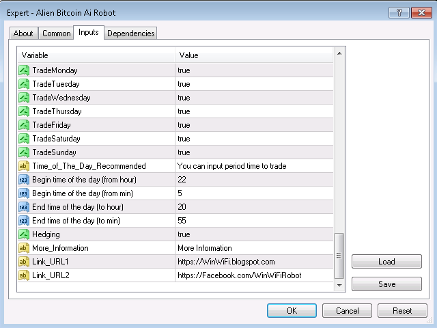Click the 123 icon beside End time (to min)

click(x=24, y=221)
